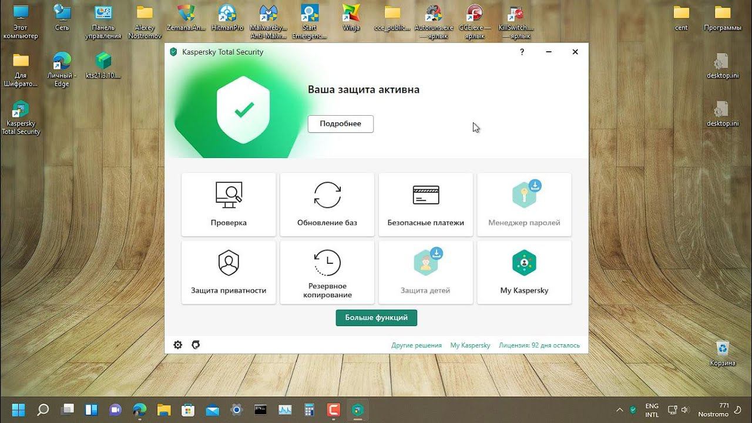This screenshot has width=752, height=423.
Task: Open the command prompt taskbar icon
Action: pyautogui.click(x=261, y=409)
